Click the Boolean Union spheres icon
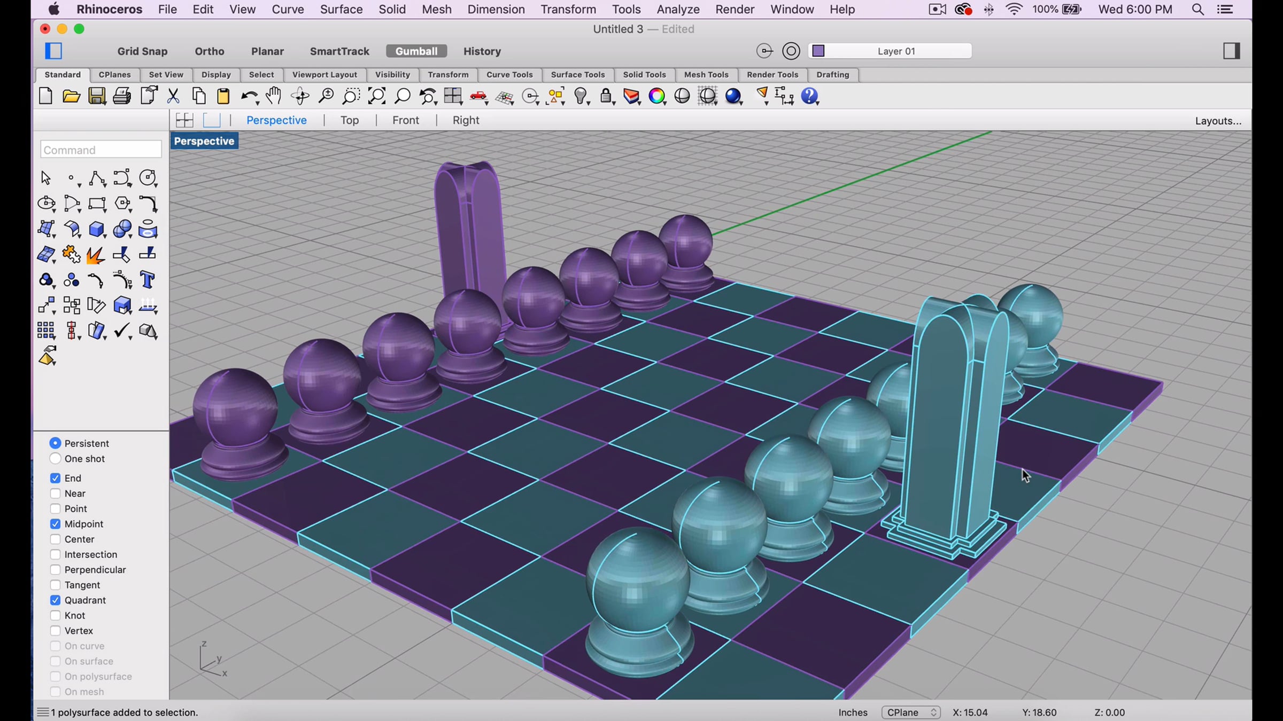This screenshot has width=1283, height=721. point(123,229)
